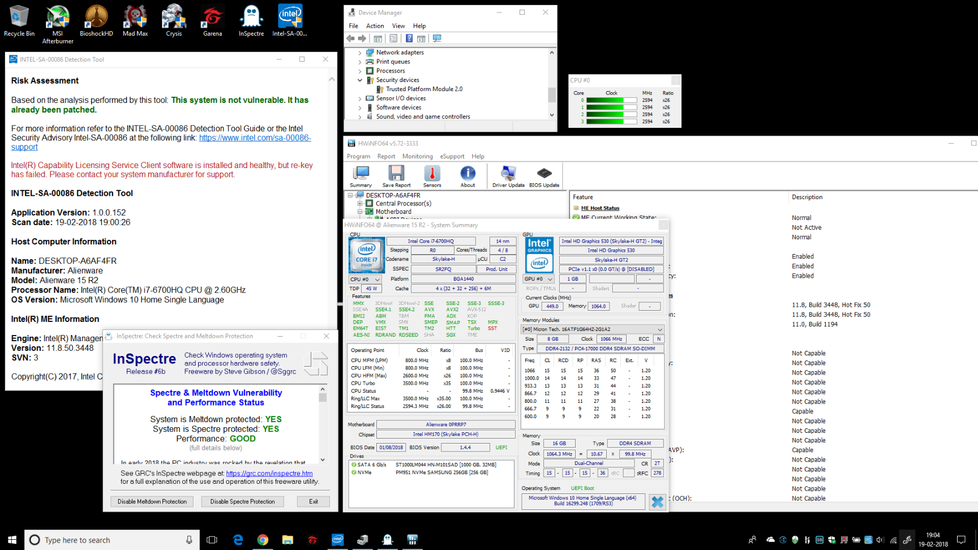Open HWiNFO Summary toolbar icon
This screenshot has height=550, width=978.
coord(361,177)
